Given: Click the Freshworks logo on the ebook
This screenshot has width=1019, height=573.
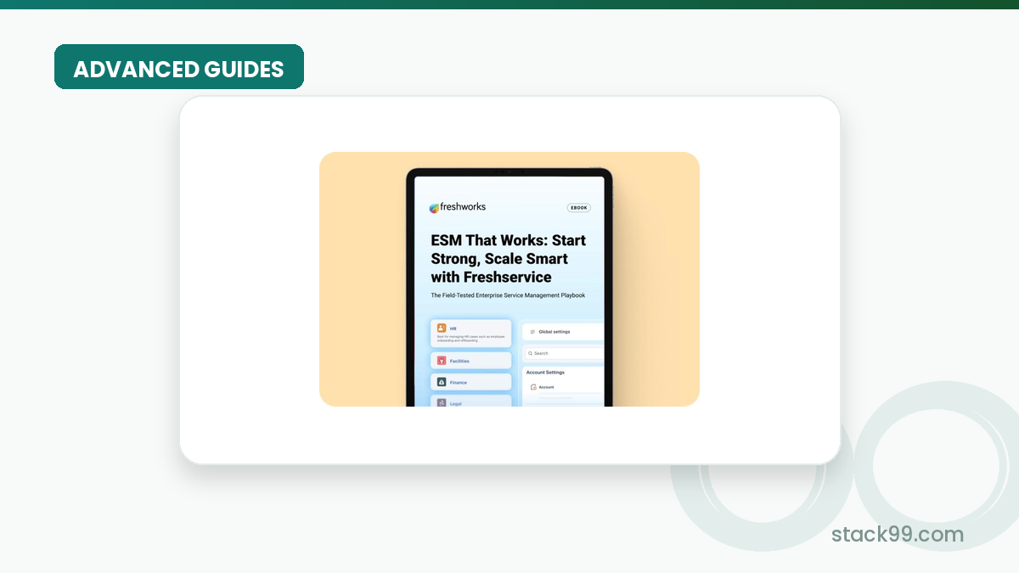Looking at the screenshot, I should (458, 207).
